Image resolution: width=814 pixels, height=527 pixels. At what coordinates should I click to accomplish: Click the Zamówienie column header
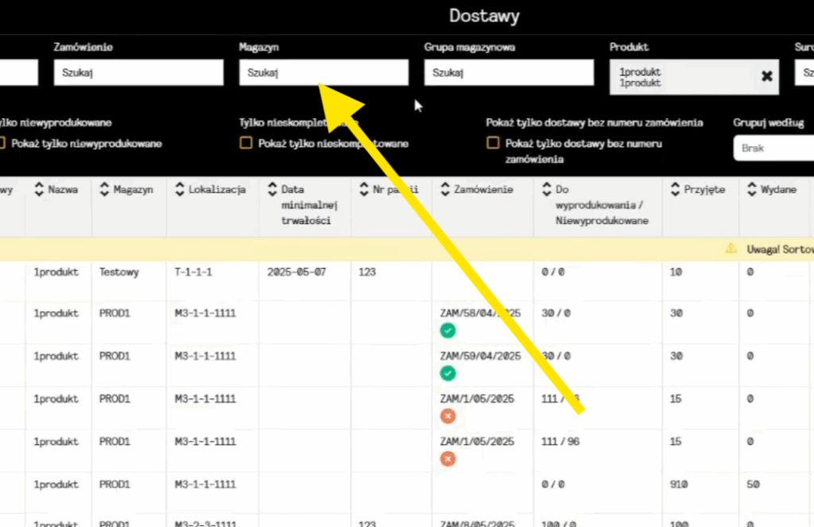click(x=483, y=190)
